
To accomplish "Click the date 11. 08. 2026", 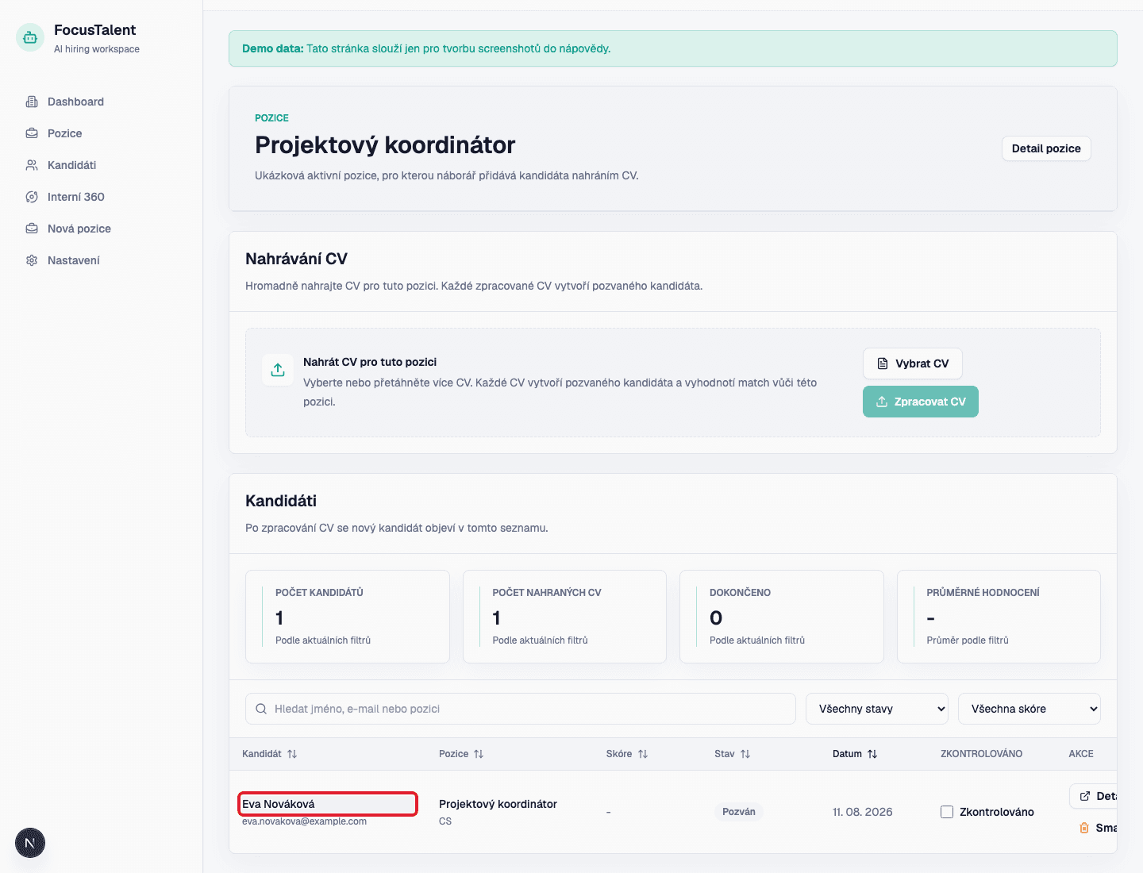I will click(x=862, y=812).
